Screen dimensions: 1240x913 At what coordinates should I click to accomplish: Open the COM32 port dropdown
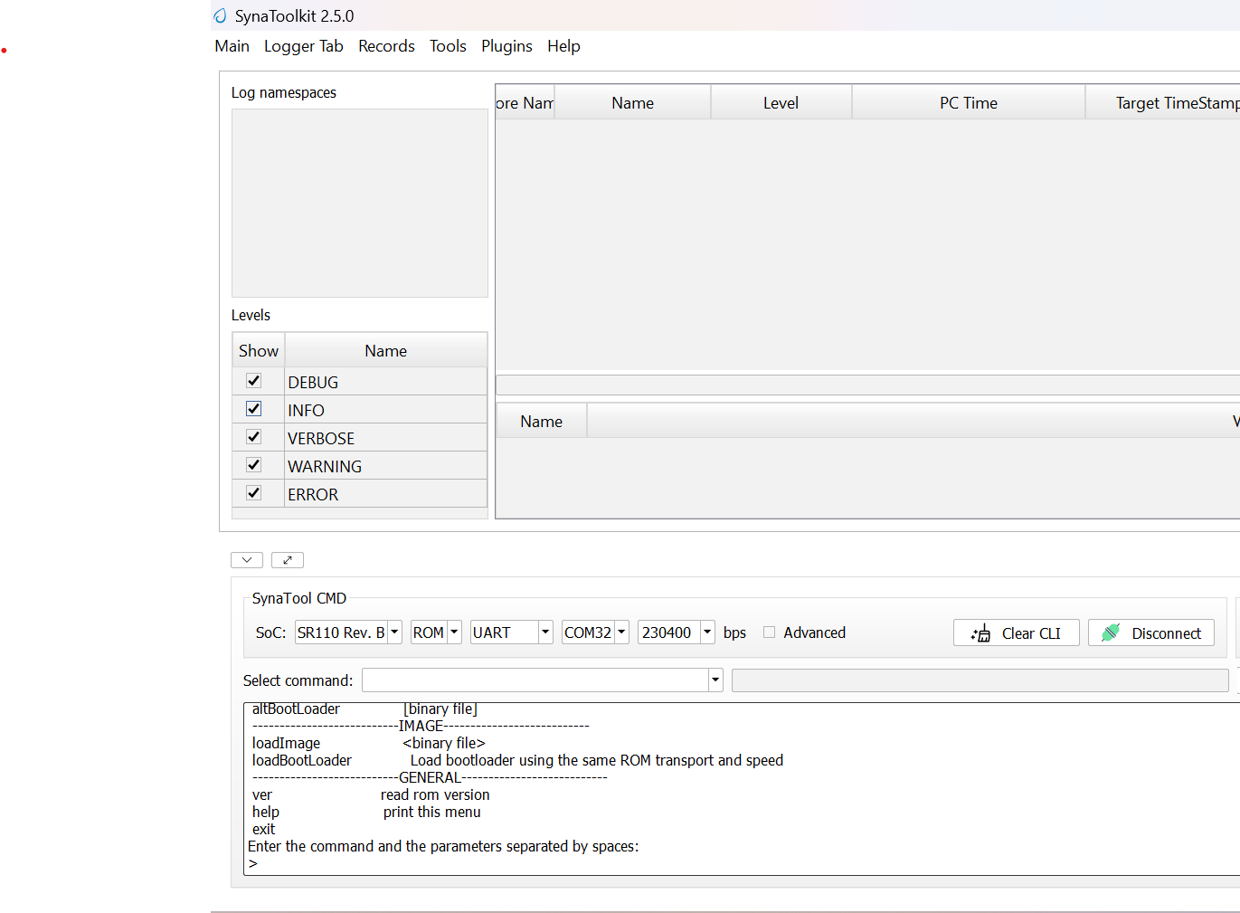[595, 632]
